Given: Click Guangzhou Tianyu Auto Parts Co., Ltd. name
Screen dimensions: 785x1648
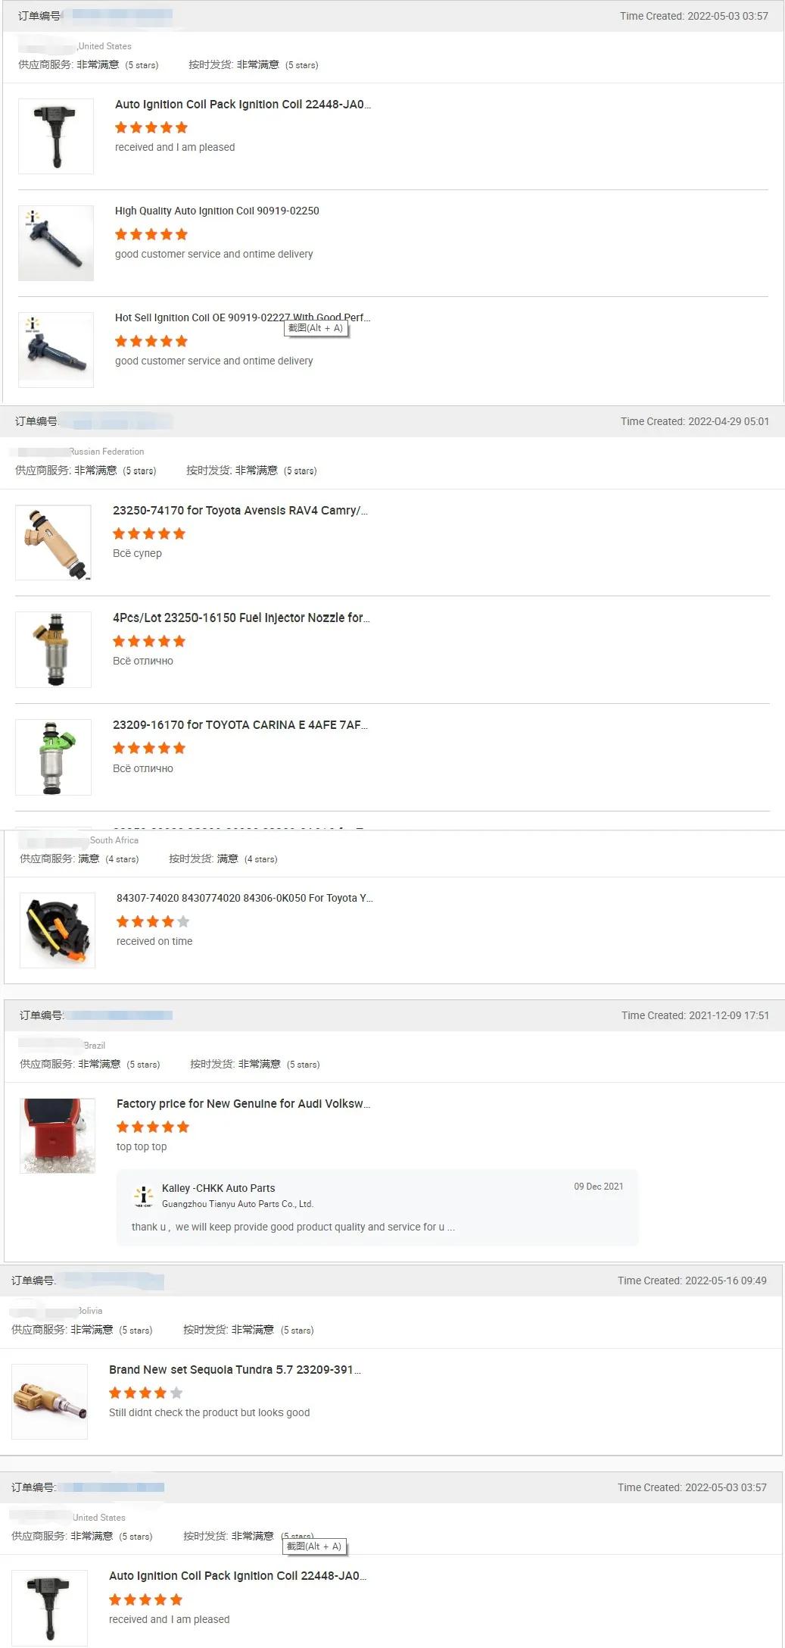Looking at the screenshot, I should click(x=238, y=1204).
